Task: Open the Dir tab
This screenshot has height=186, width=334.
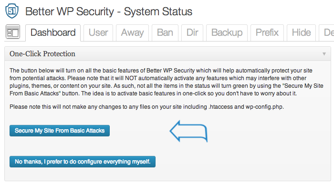Action: coord(192,32)
